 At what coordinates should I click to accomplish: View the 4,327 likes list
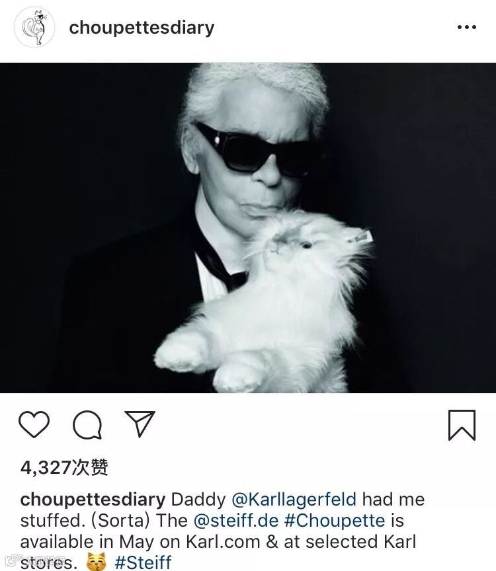(64, 467)
